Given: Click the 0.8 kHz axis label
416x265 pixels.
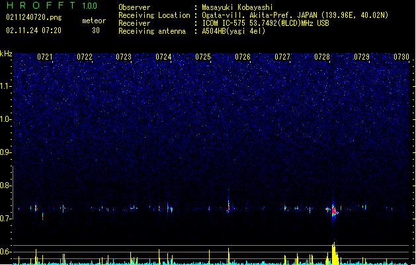Looking at the screenshot, I should point(6,185).
